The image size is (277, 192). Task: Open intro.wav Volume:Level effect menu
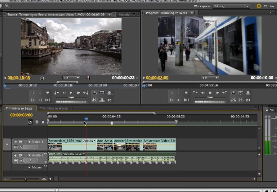(x=74, y=154)
